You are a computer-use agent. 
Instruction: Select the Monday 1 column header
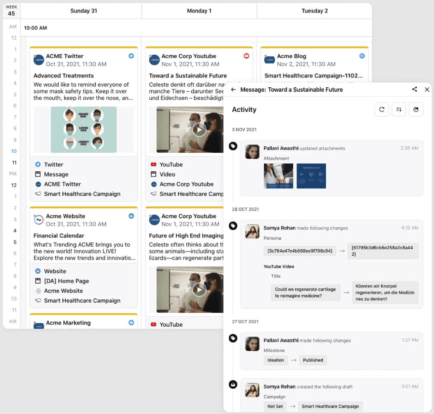click(199, 10)
